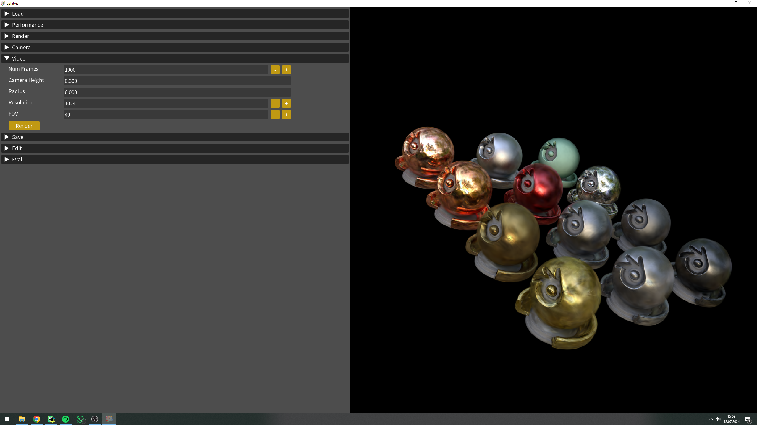757x425 pixels.
Task: Increase Num Frames with plus button
Action: [286, 70]
